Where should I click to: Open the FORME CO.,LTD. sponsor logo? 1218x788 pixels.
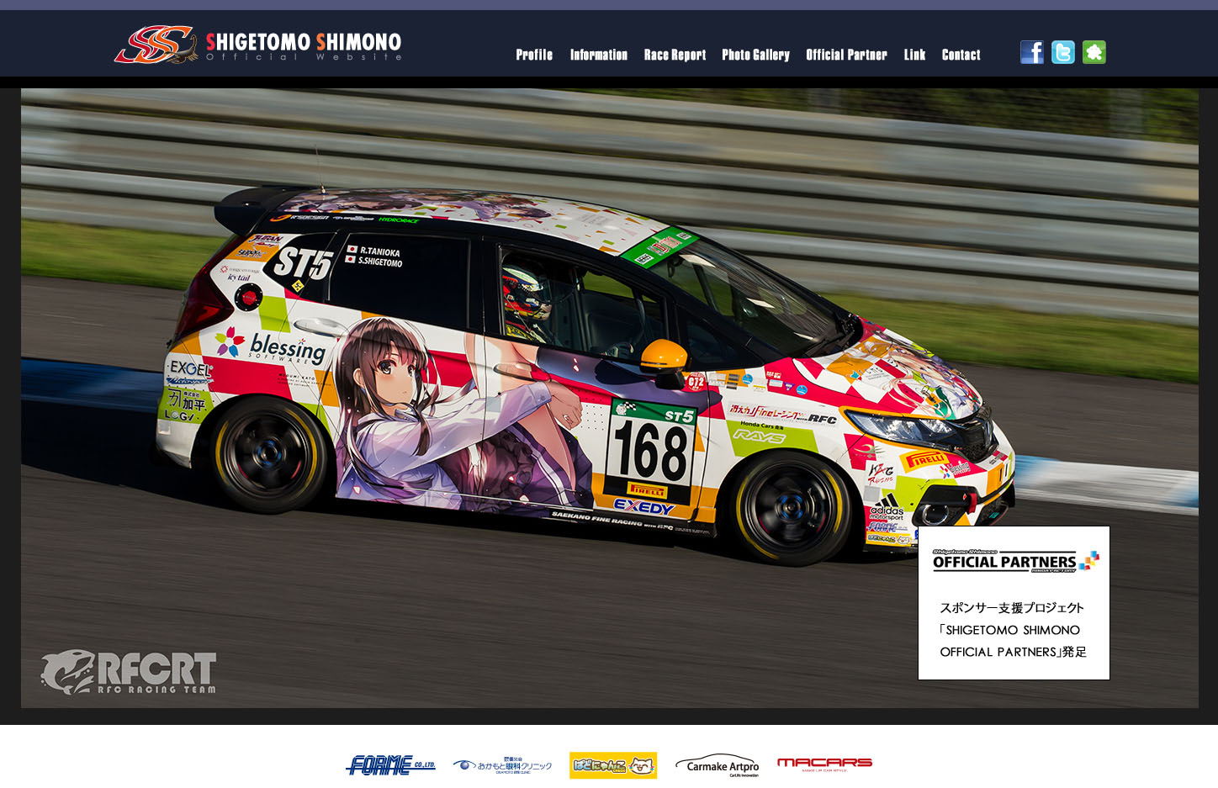[391, 765]
